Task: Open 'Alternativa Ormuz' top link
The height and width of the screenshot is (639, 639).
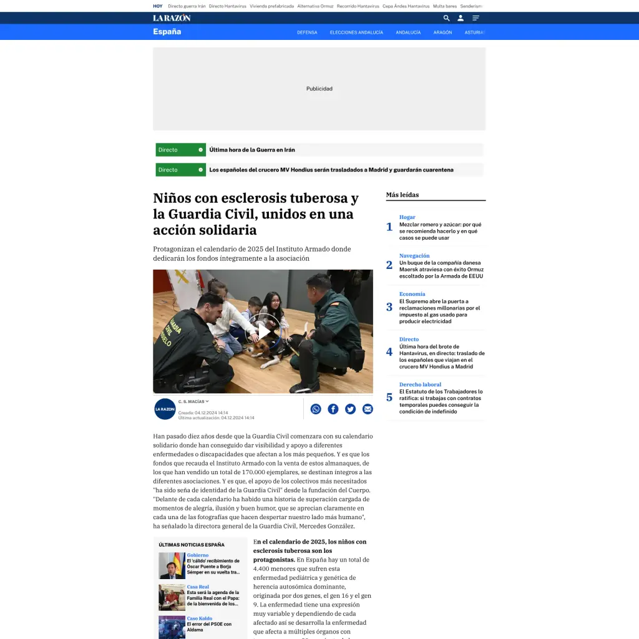Action: [315, 6]
